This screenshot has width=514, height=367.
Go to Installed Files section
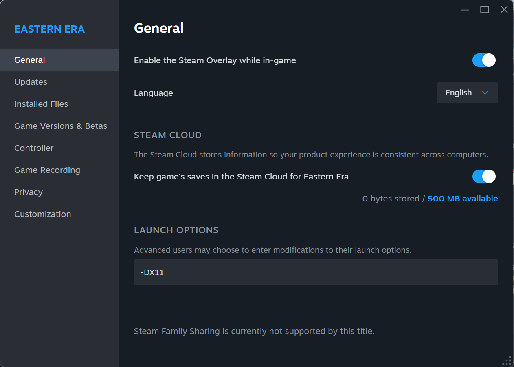(41, 104)
